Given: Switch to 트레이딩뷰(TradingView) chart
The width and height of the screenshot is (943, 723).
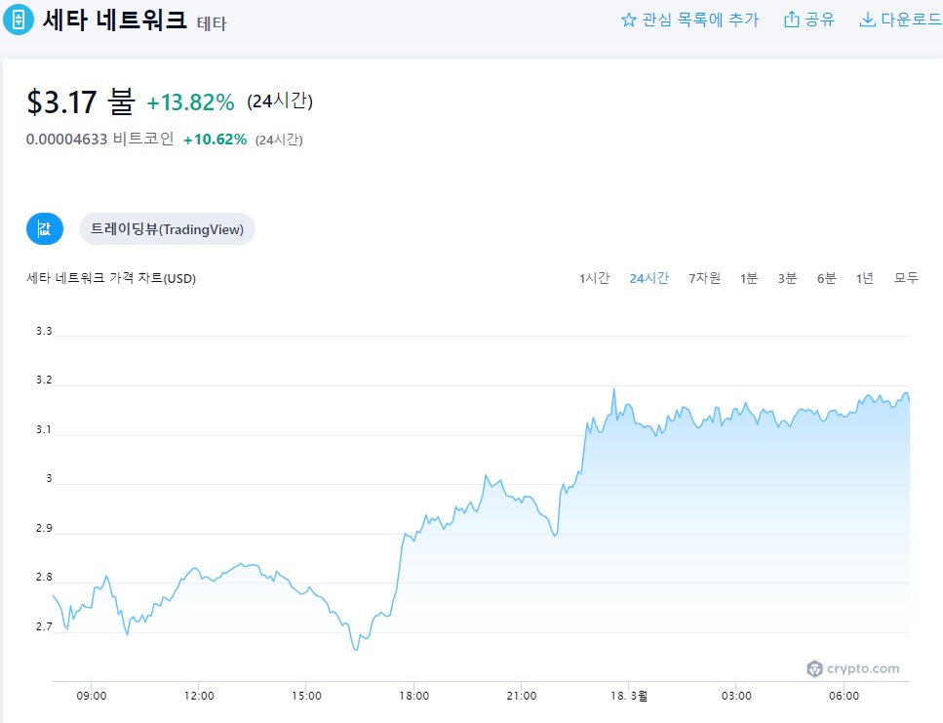Looking at the screenshot, I should point(167,229).
